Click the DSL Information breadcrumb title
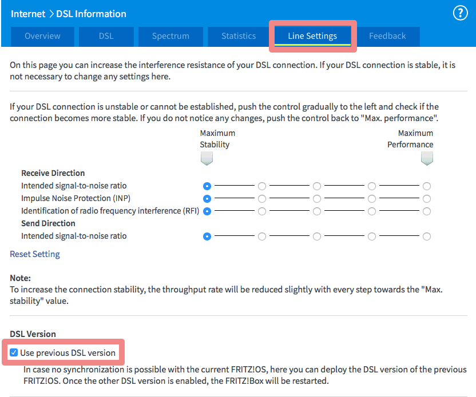The width and height of the screenshot is (476, 397). (91, 14)
